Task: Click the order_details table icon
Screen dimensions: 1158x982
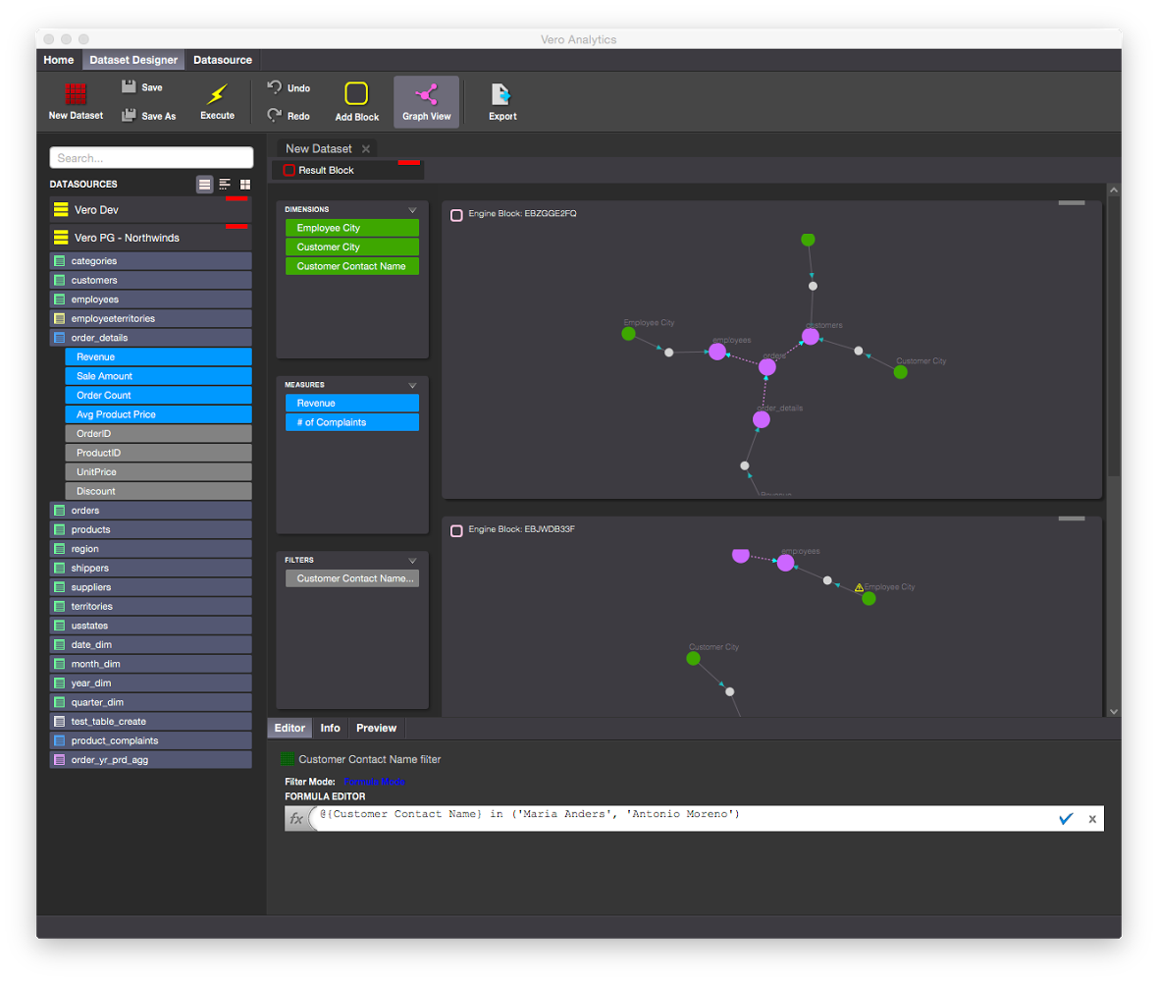Action: pos(60,338)
